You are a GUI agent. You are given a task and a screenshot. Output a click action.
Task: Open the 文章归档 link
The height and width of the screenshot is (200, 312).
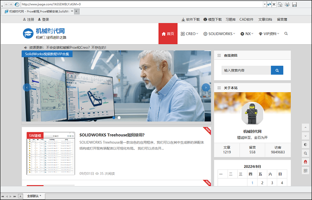(265, 19)
